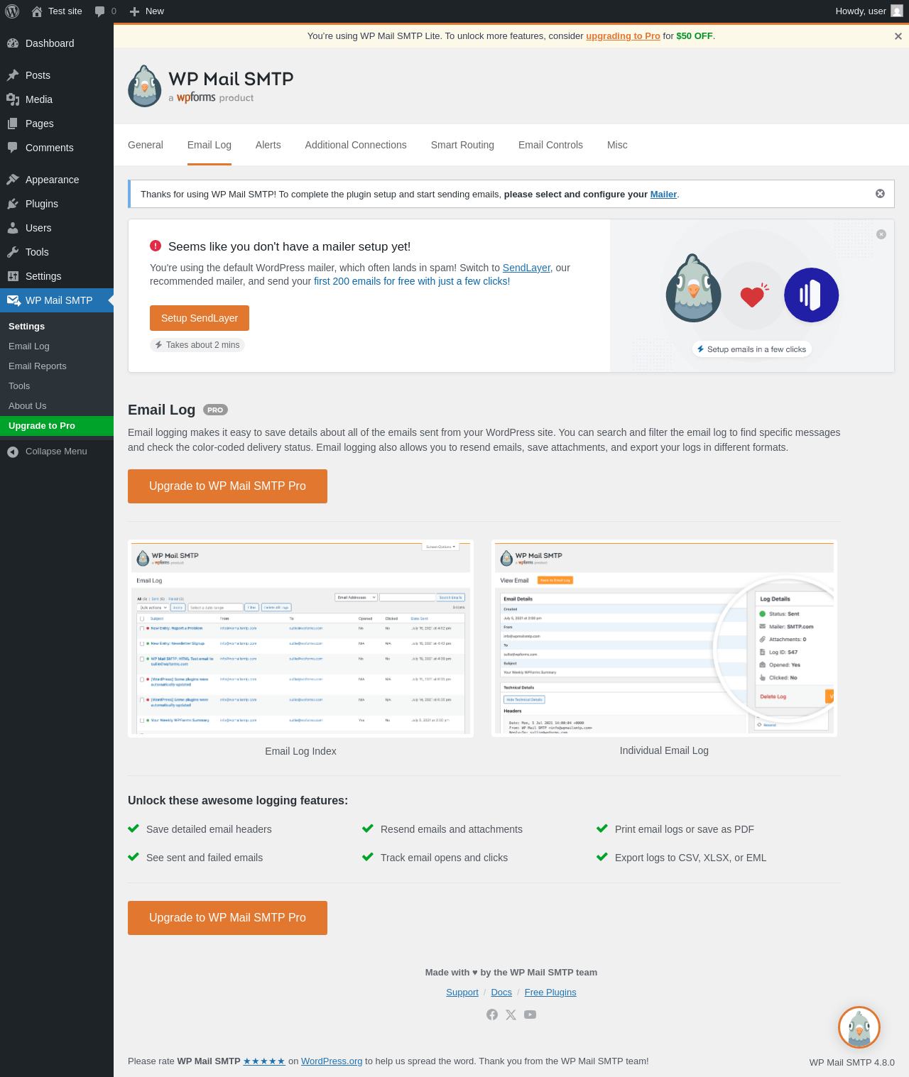This screenshot has width=909, height=1077.
Task: Follow the WordPress.org link
Action: (332, 1061)
